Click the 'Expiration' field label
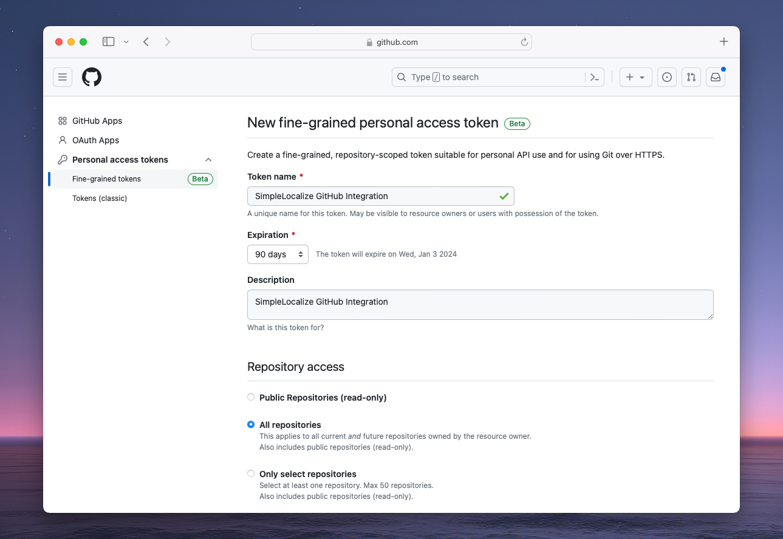This screenshot has height=539, width=783. pos(268,235)
